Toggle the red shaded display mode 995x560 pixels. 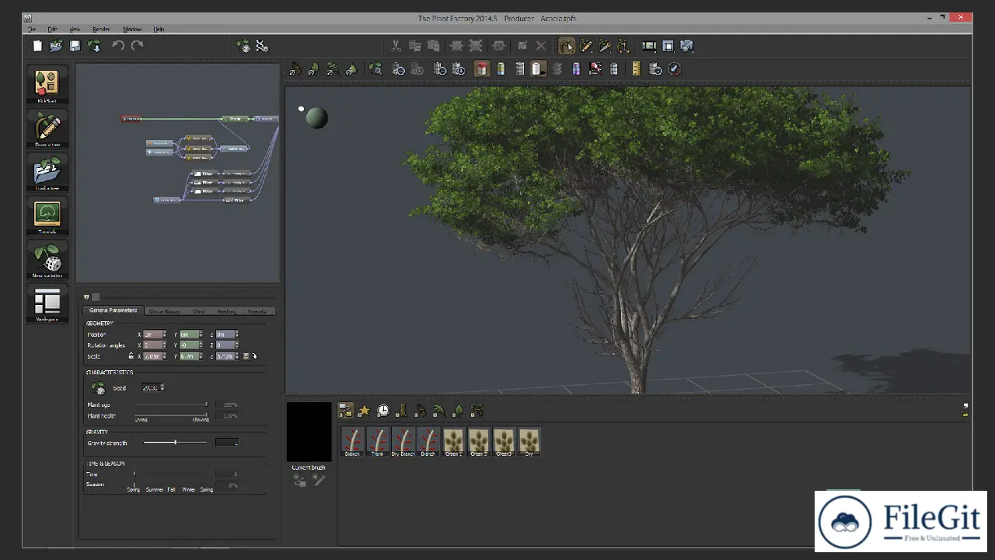(x=482, y=69)
